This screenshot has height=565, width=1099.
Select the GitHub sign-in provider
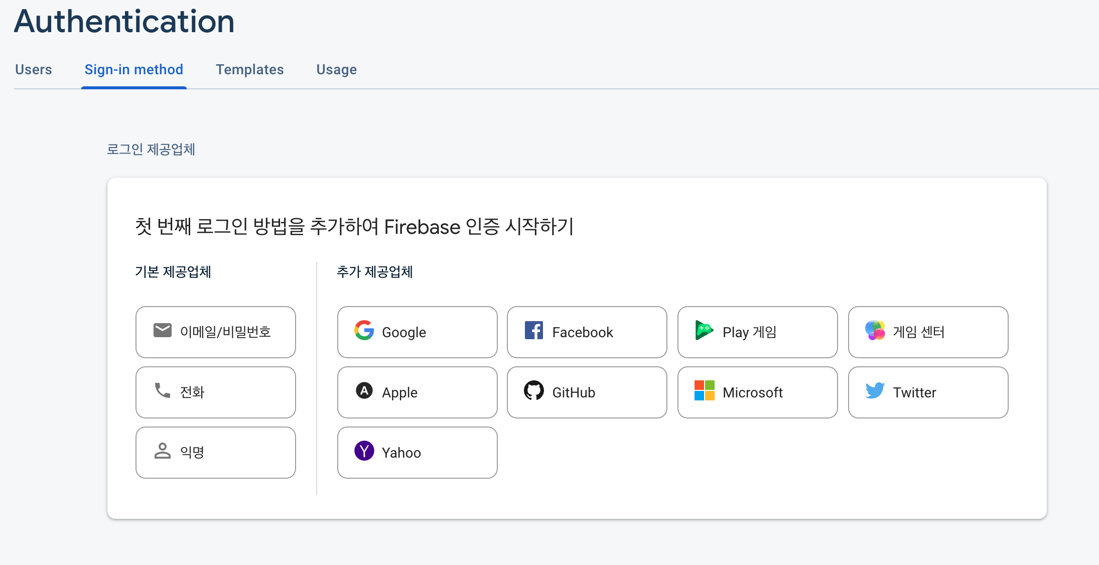[x=587, y=392]
